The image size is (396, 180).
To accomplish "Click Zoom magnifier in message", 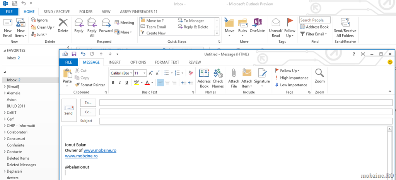I will (320, 76).
